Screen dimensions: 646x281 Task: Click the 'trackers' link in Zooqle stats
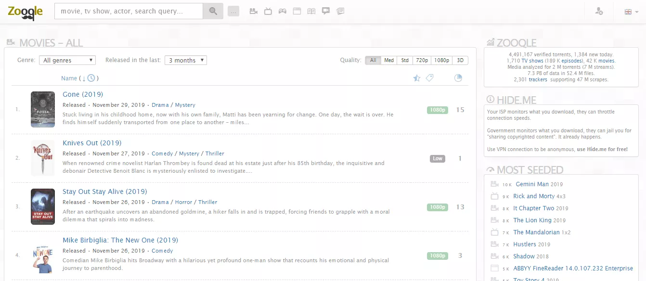pos(538,80)
